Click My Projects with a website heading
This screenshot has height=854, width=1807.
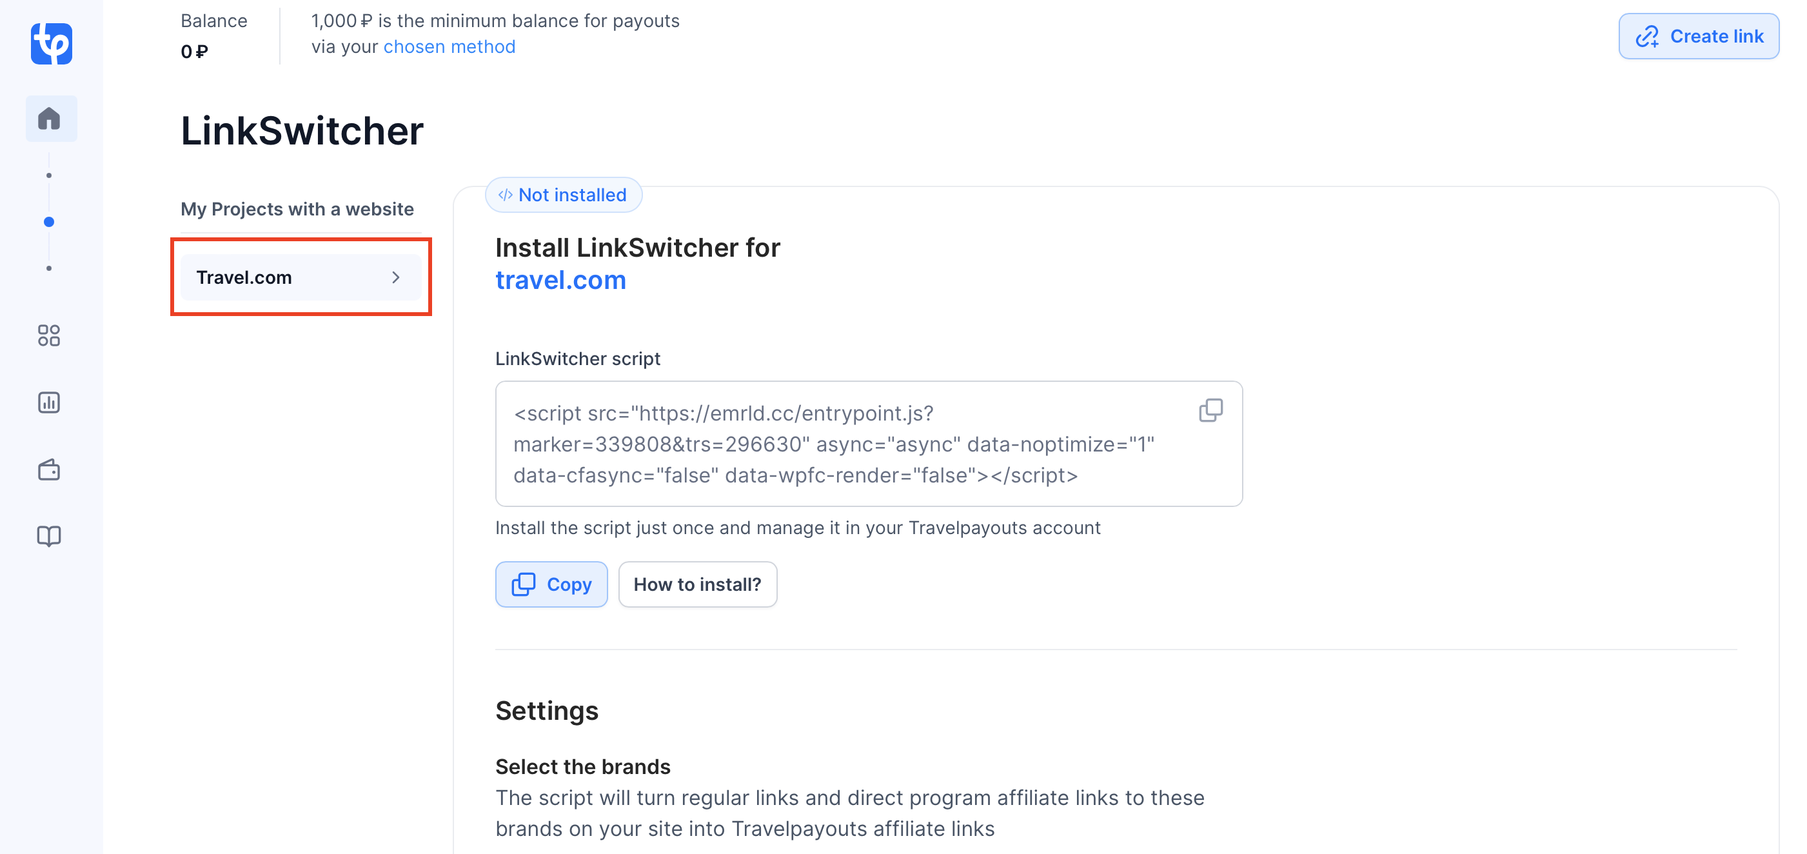point(297,209)
